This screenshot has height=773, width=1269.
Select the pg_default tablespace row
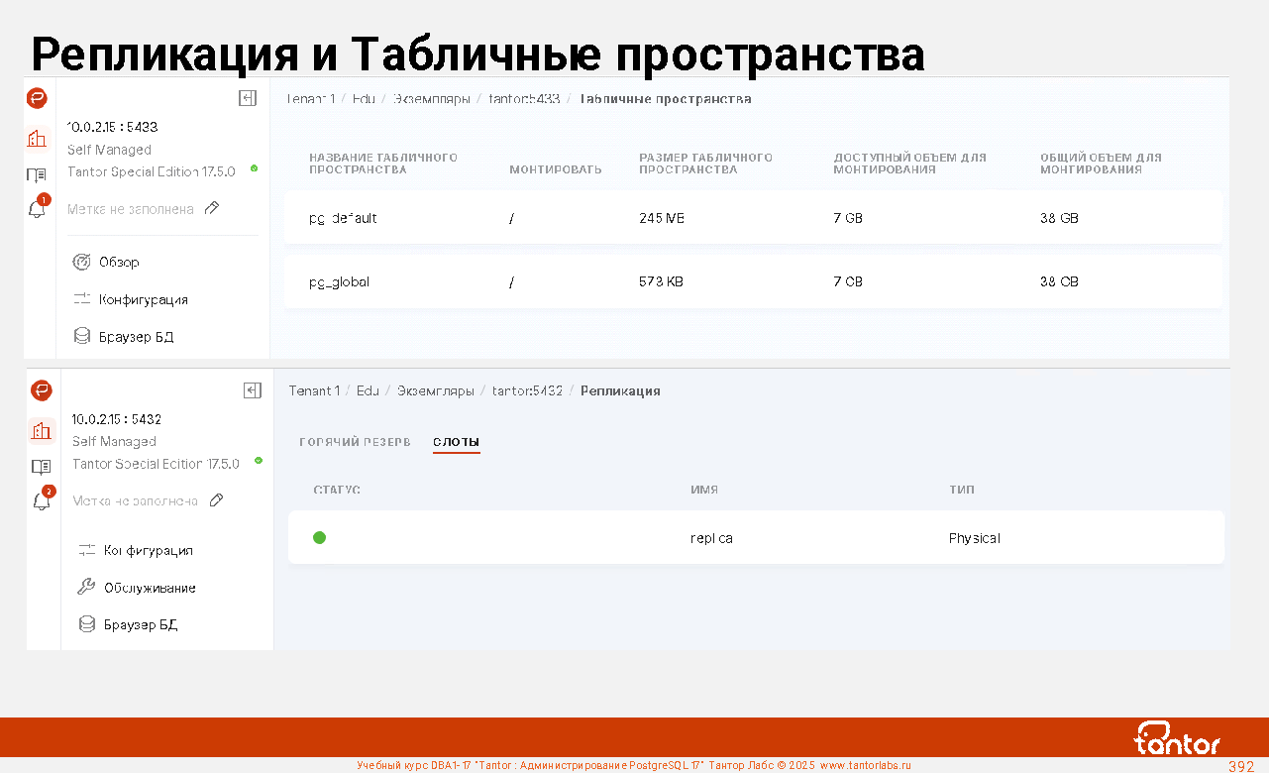(753, 218)
